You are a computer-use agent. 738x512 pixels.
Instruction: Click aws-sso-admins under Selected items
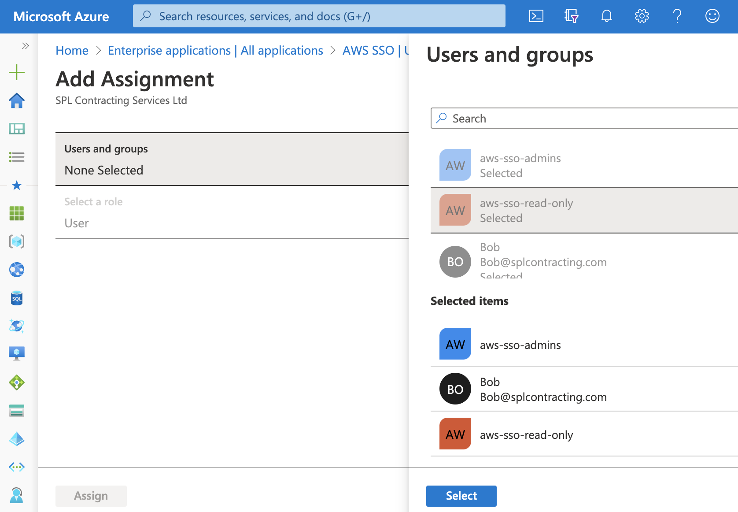tap(584, 344)
